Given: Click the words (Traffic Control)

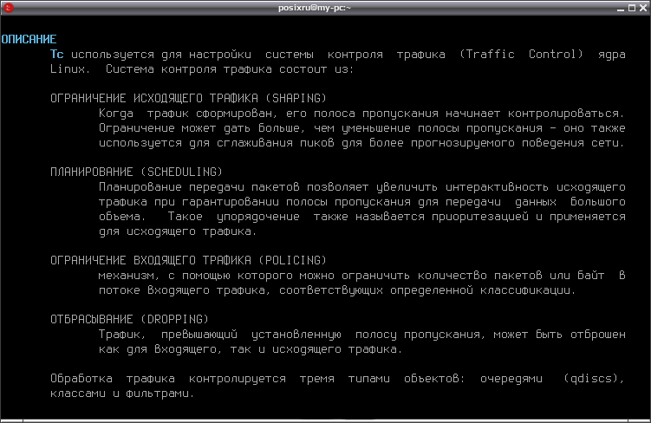Looking at the screenshot, I should (521, 55).
